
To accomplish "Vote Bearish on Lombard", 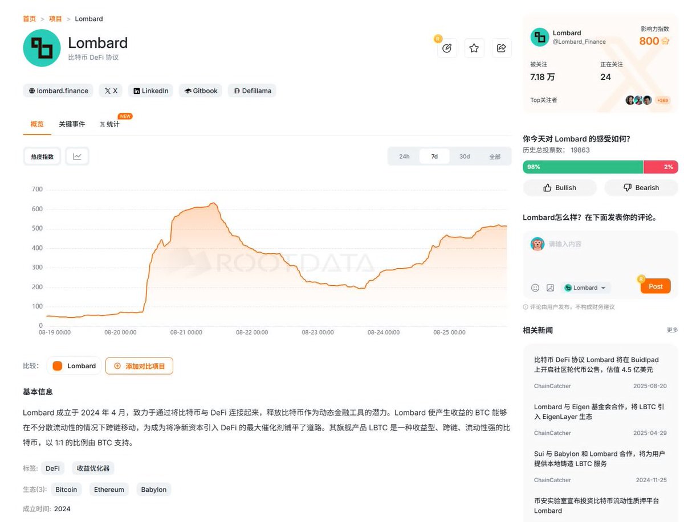I will [641, 188].
